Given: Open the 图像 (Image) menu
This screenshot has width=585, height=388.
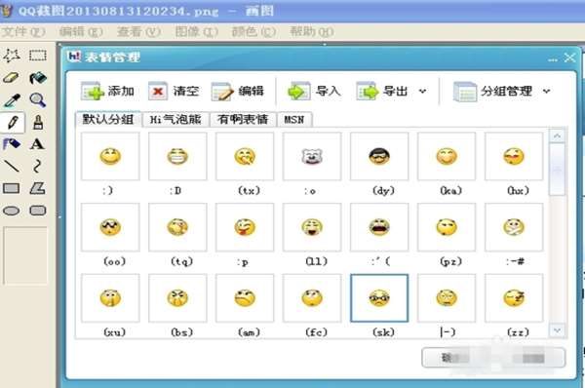Looking at the screenshot, I should click(x=196, y=32).
